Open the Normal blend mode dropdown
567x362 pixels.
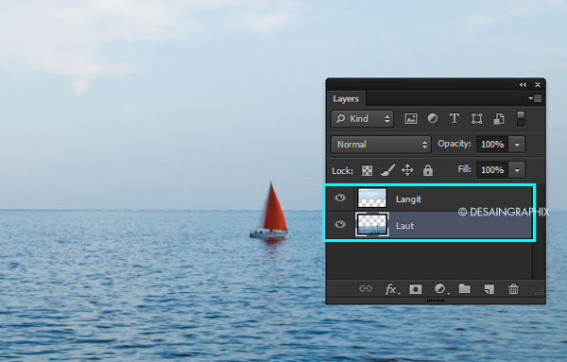click(x=381, y=145)
